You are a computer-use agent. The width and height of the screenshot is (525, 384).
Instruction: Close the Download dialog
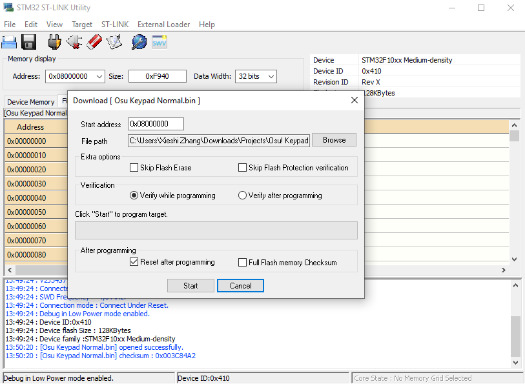(355, 100)
